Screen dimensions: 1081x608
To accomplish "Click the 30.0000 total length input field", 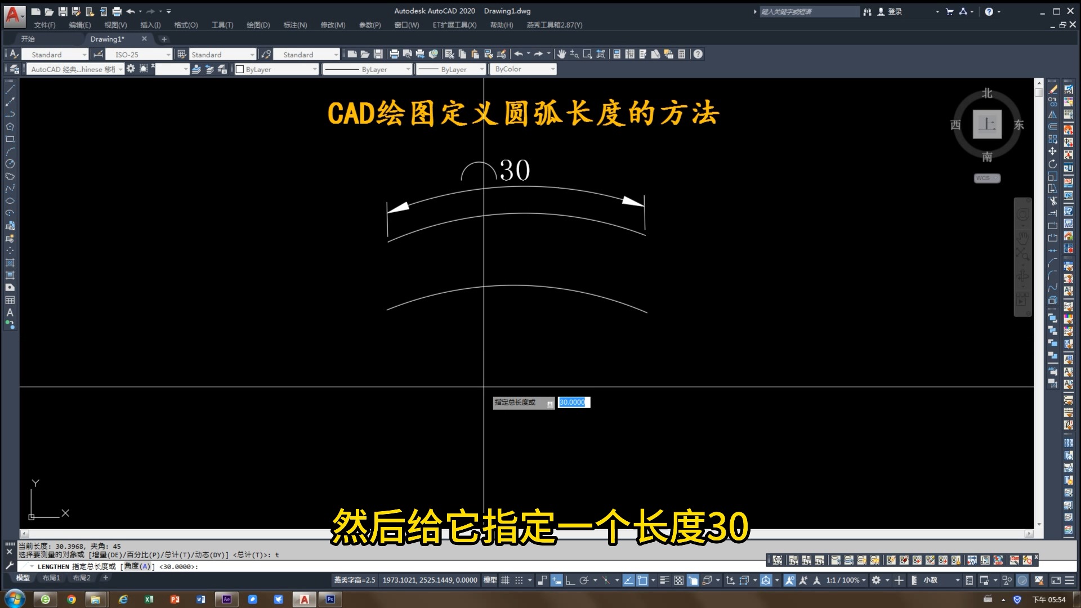I will tap(573, 403).
